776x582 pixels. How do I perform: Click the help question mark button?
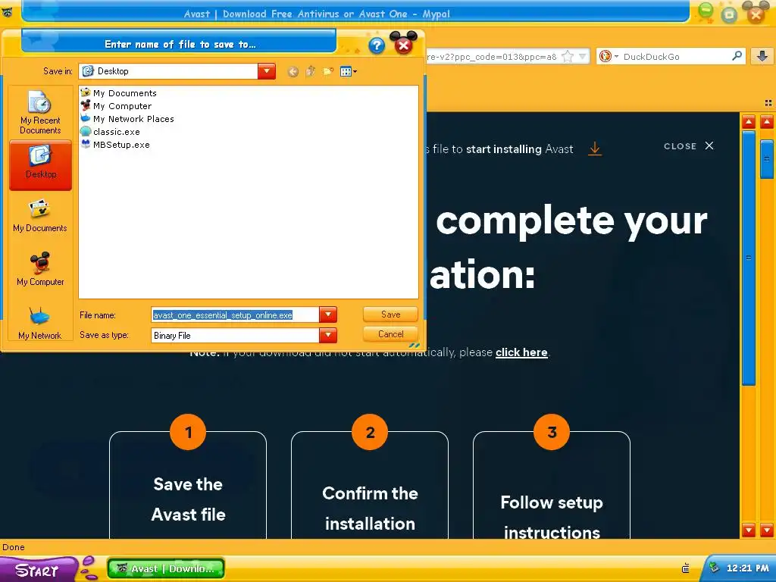coord(377,45)
